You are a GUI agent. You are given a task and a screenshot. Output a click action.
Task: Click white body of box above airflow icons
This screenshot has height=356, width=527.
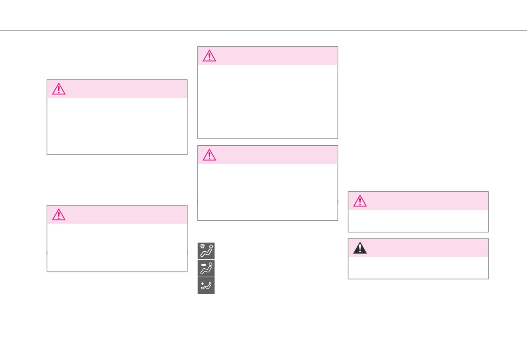(268, 192)
